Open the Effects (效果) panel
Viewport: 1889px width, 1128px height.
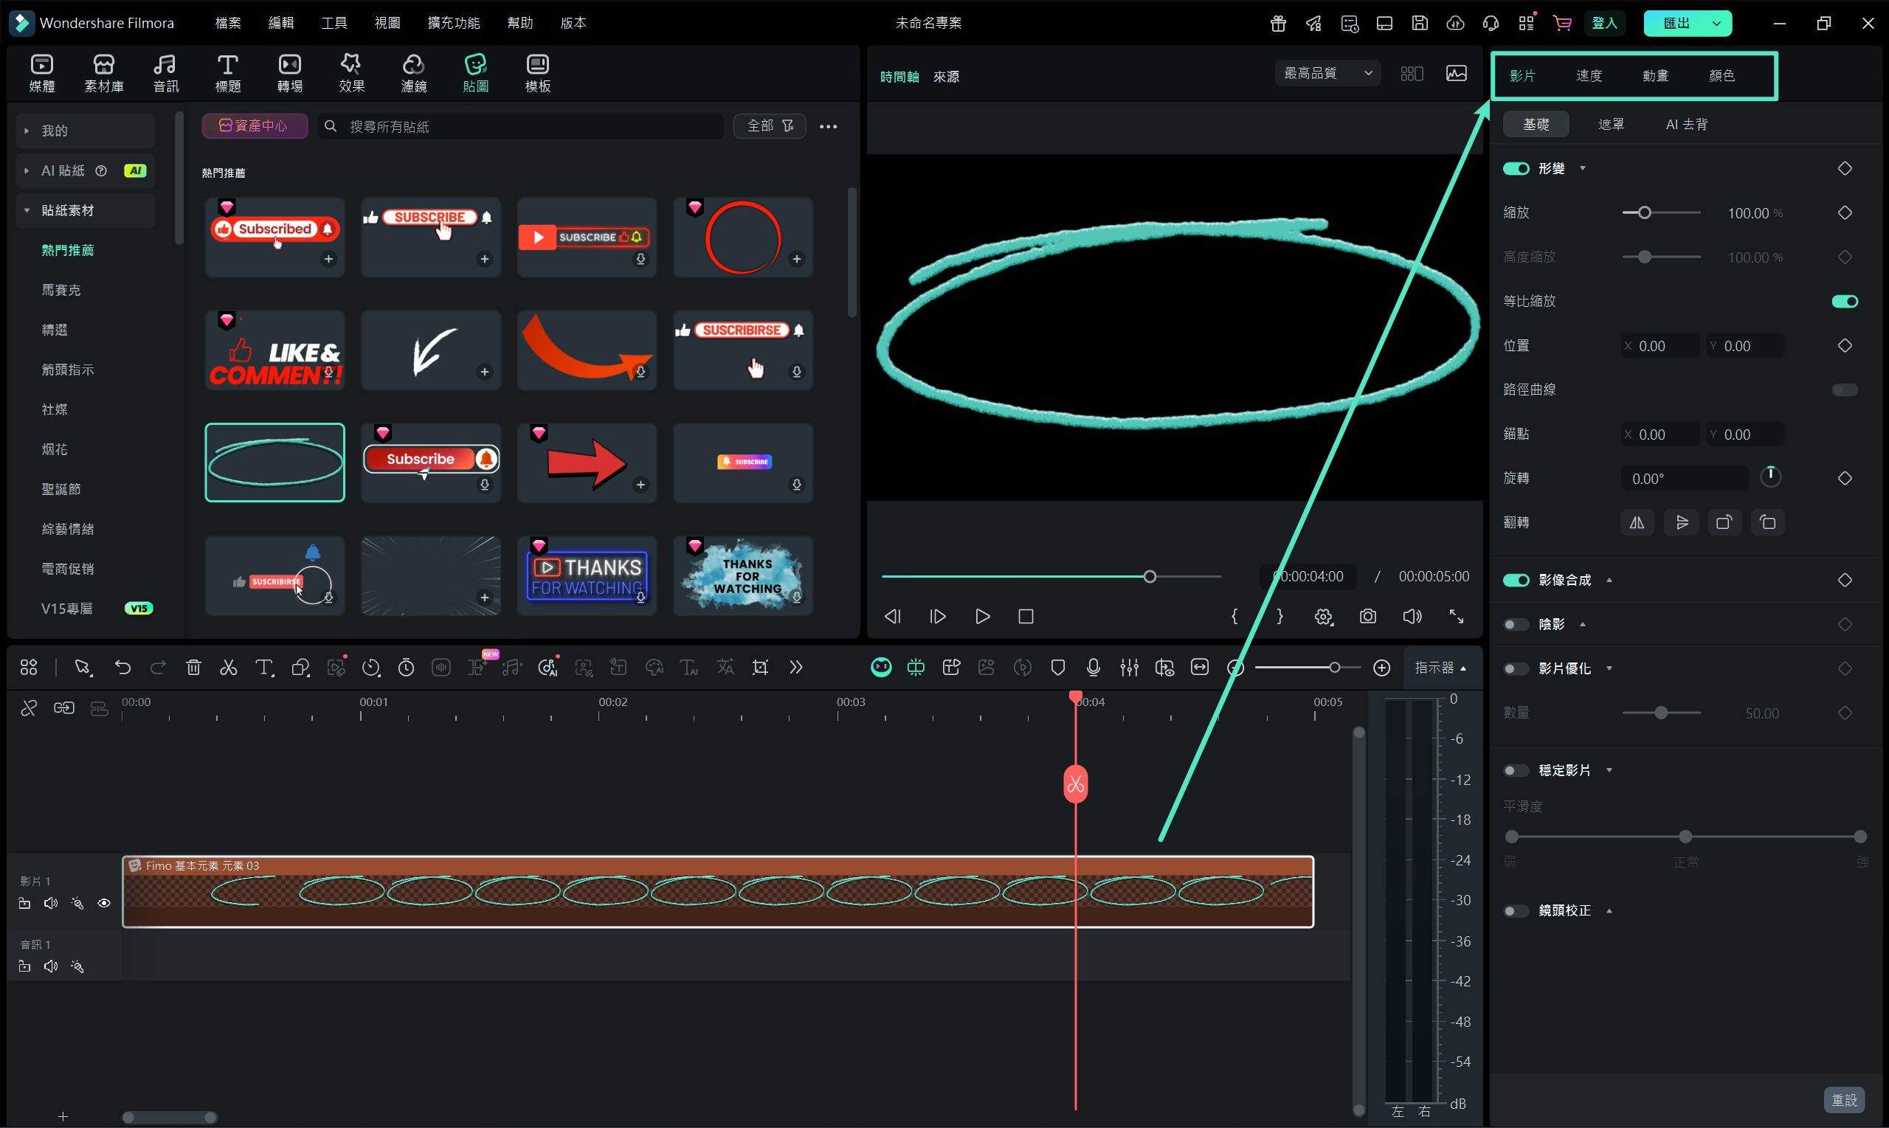(351, 73)
